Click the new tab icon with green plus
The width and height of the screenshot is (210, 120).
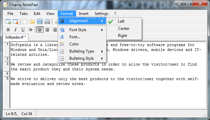pos(8,21)
